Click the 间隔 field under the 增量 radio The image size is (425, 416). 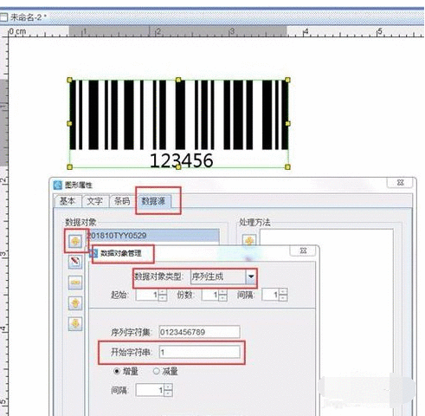coord(150,390)
